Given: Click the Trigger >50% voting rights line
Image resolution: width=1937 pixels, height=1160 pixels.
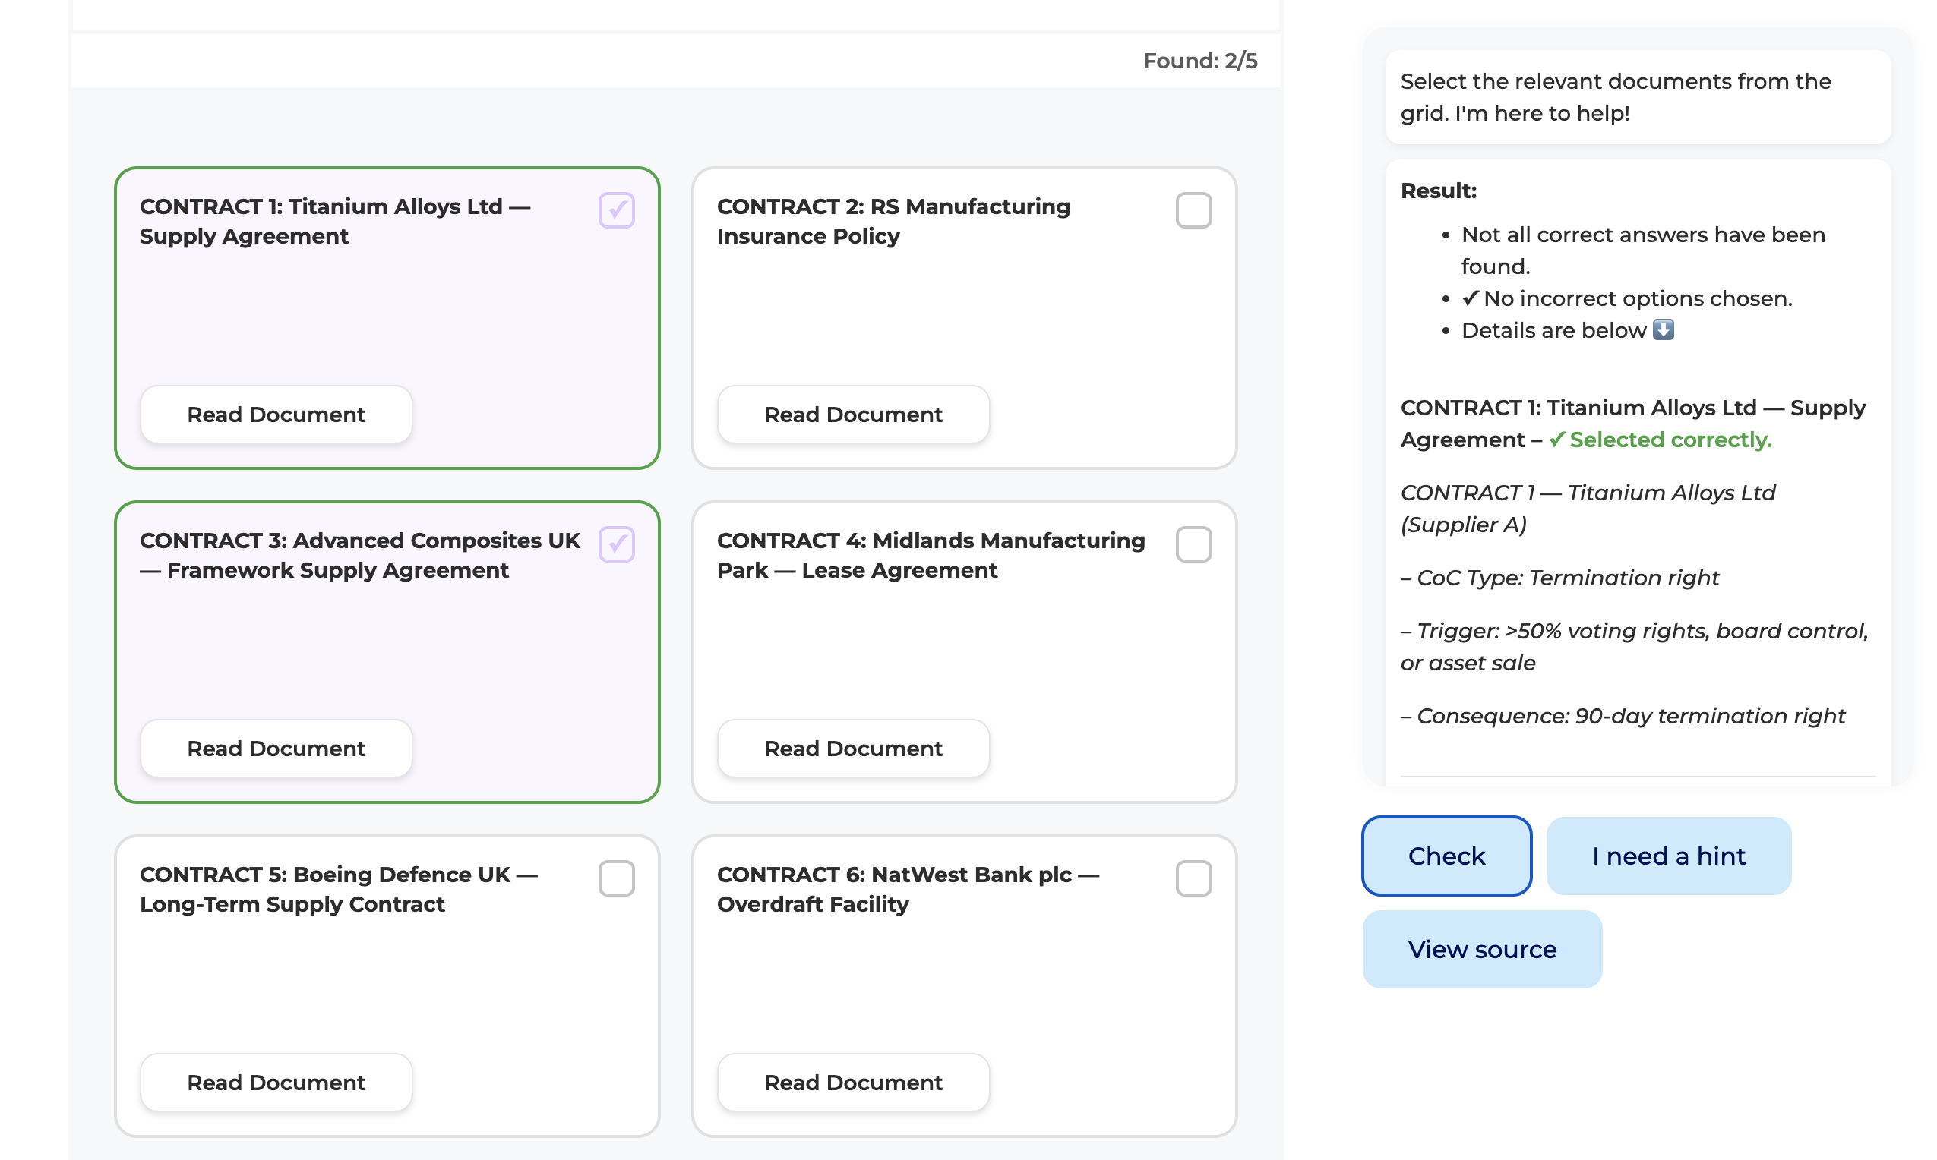Looking at the screenshot, I should pyautogui.click(x=1634, y=647).
